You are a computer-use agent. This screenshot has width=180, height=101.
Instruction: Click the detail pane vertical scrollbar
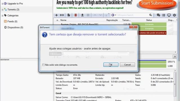click(175, 84)
